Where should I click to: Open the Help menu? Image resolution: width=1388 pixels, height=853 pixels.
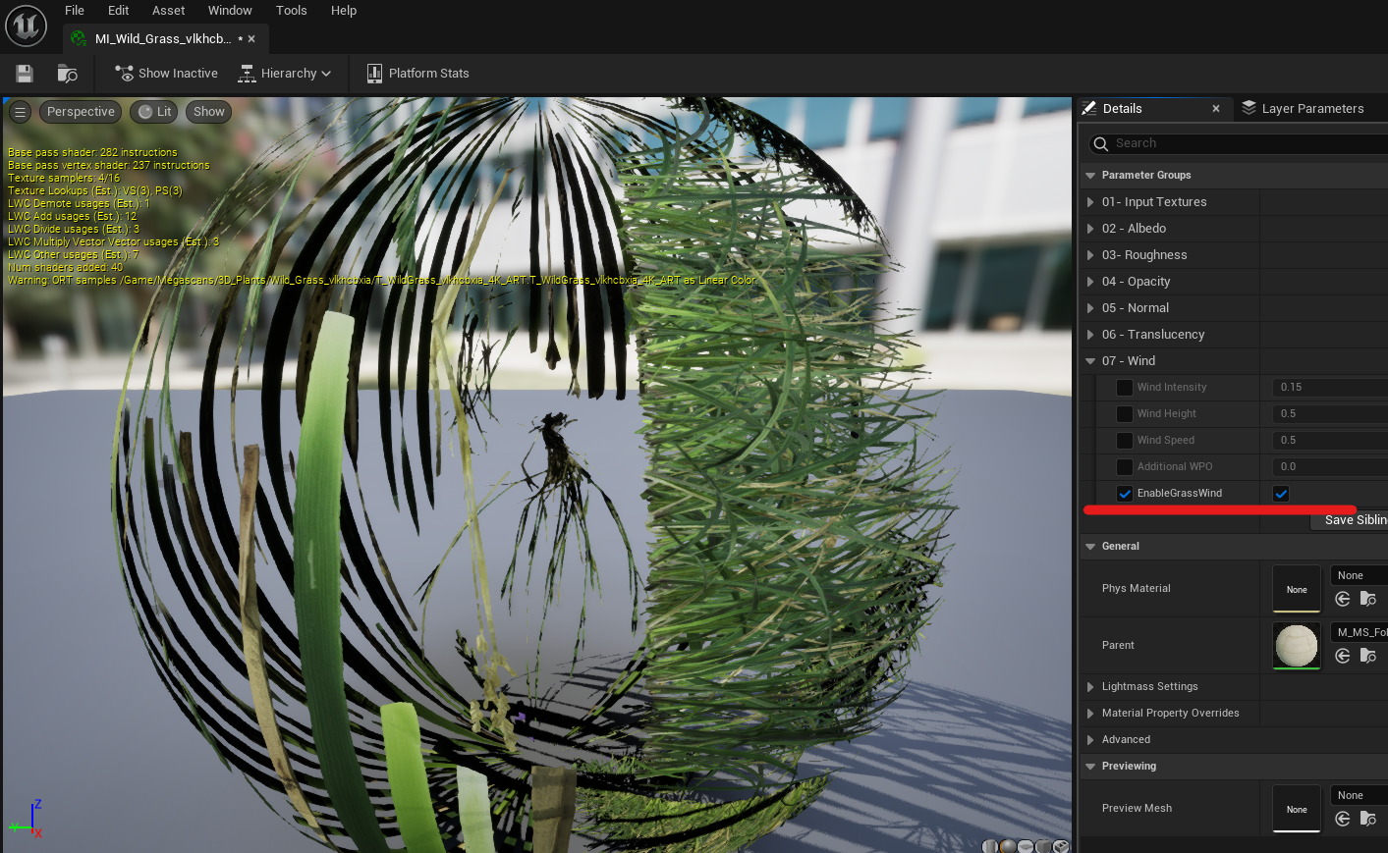pyautogui.click(x=344, y=11)
